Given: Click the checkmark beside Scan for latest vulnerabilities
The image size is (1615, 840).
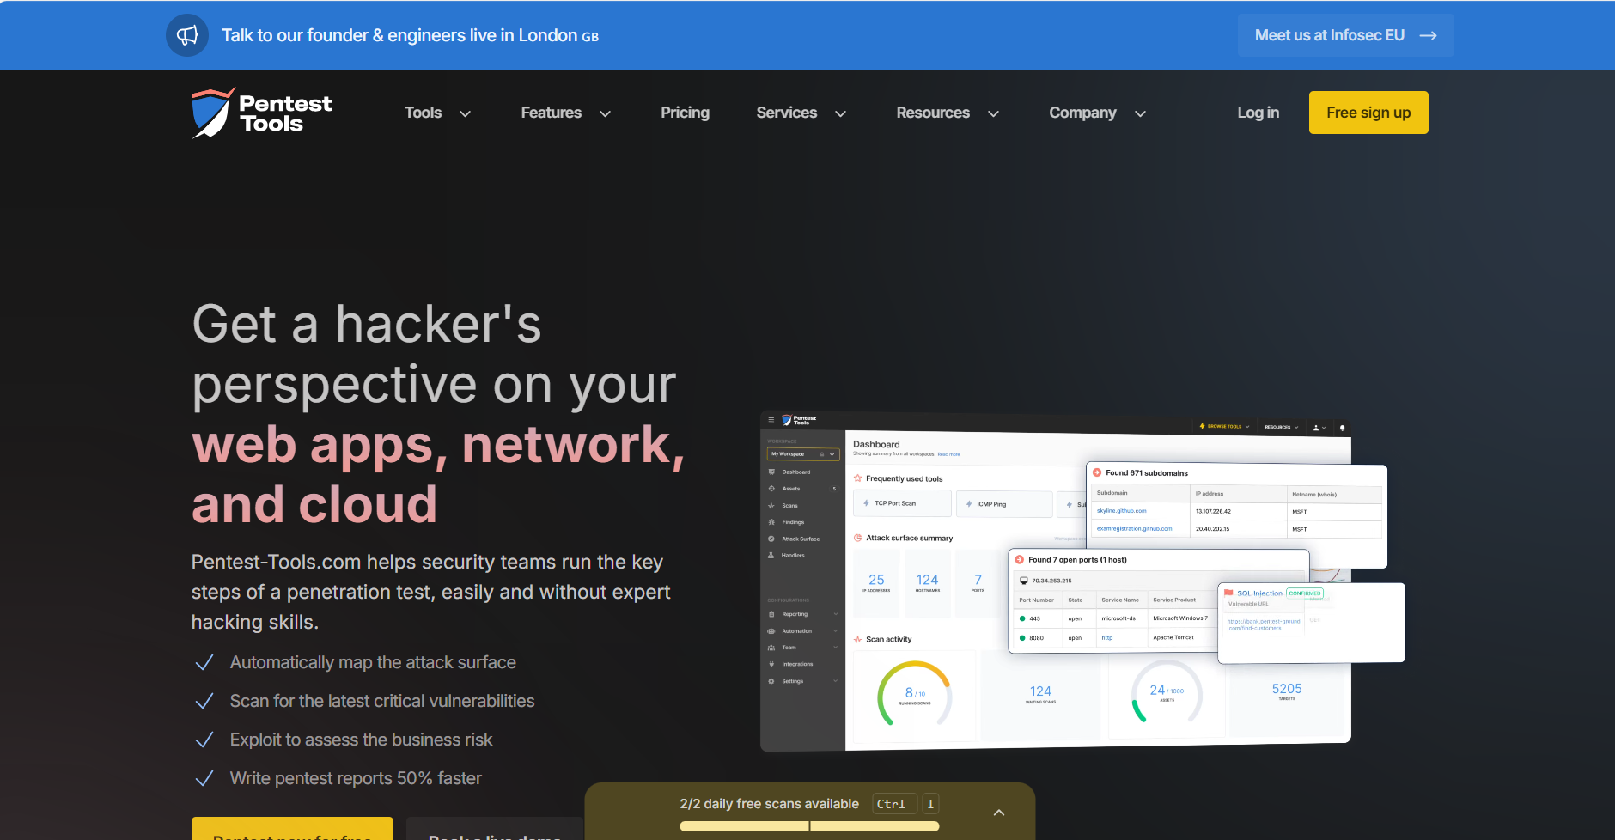Looking at the screenshot, I should 204,702.
